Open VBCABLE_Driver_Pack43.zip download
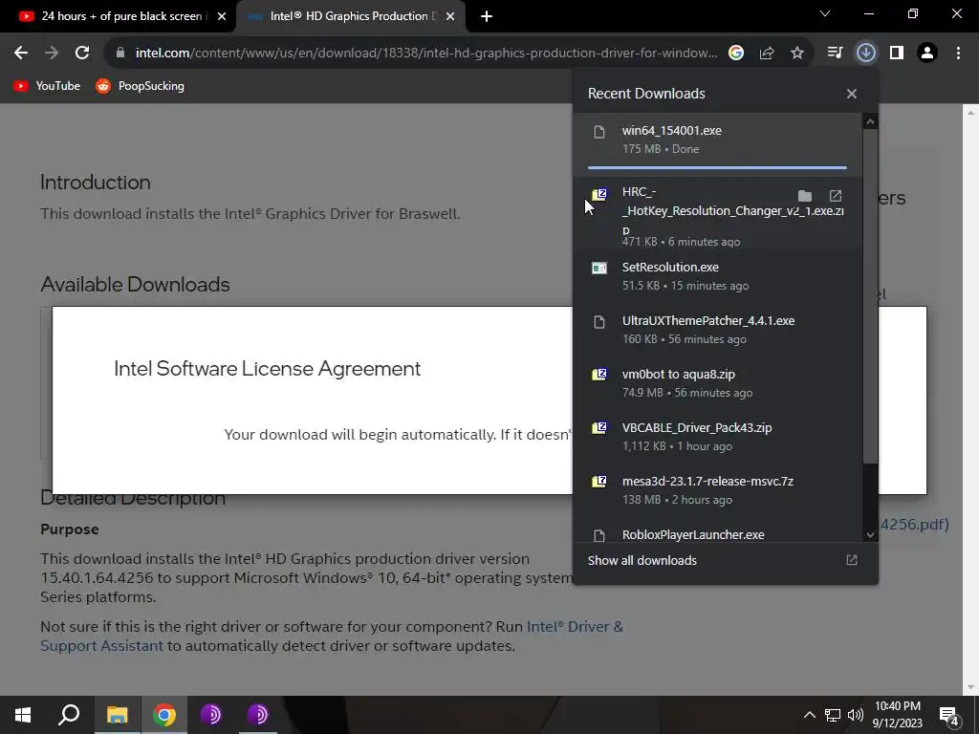 pos(717,437)
